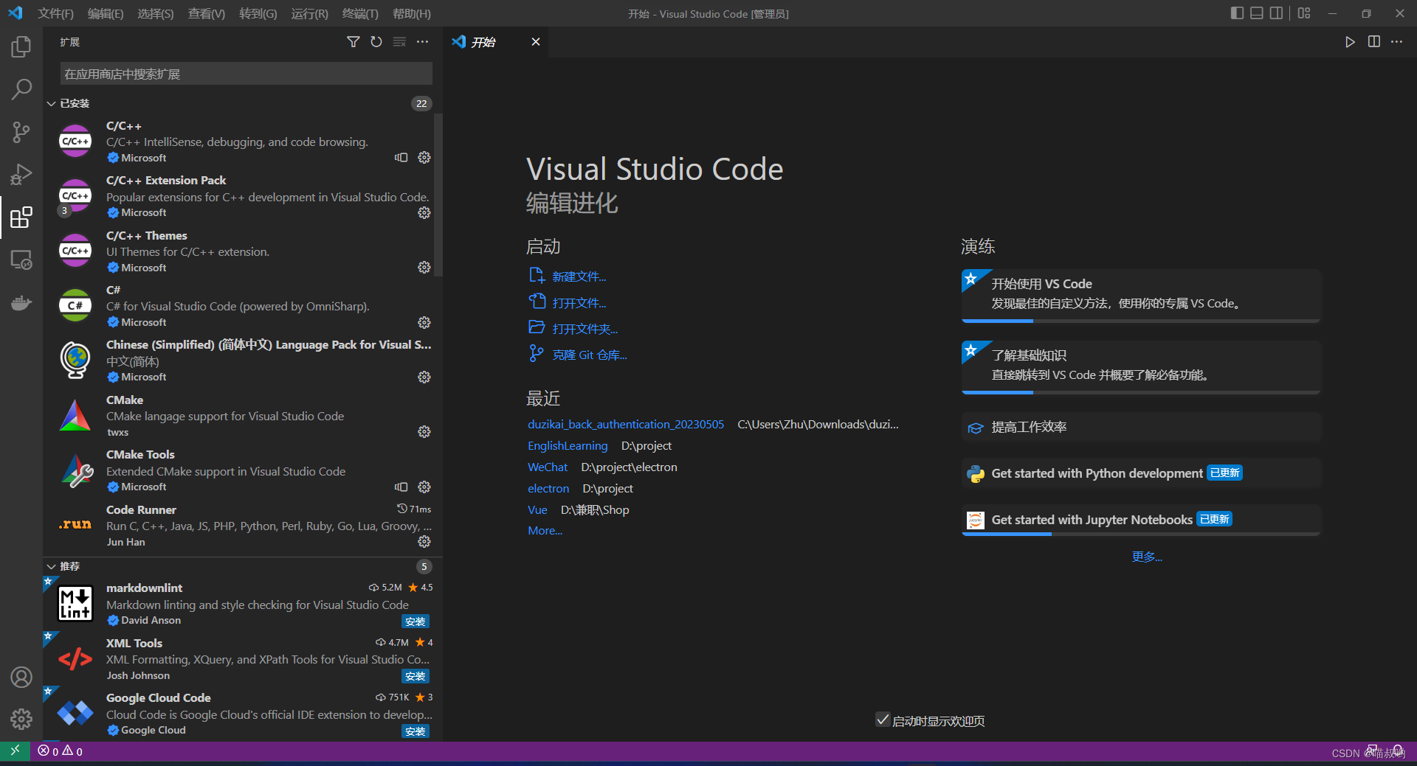The image size is (1417, 766).
Task: Open manage gear for CMake Tools
Action: tap(424, 487)
